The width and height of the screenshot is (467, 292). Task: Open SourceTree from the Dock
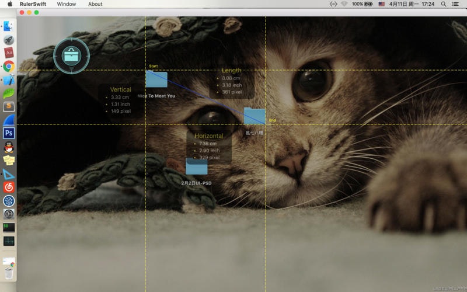9,200
